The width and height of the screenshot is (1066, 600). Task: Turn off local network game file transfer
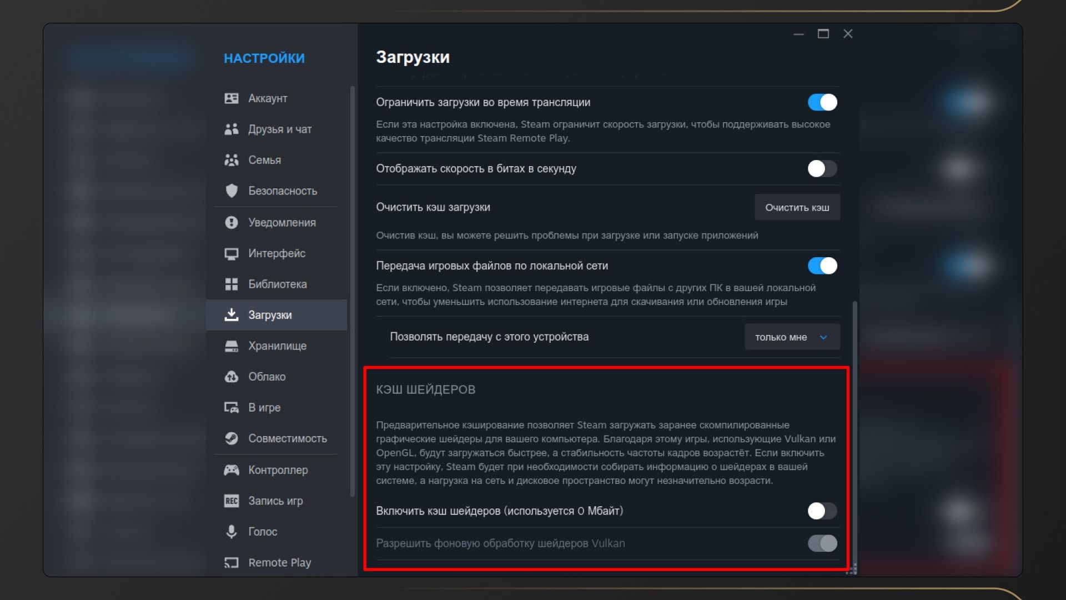tap(822, 266)
